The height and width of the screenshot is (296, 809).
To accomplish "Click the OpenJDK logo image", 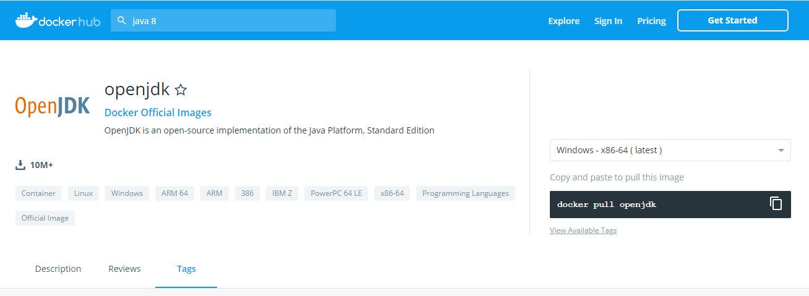I will tap(53, 106).
